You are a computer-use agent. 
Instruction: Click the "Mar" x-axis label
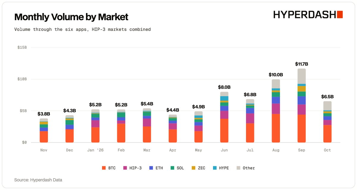coord(147,150)
